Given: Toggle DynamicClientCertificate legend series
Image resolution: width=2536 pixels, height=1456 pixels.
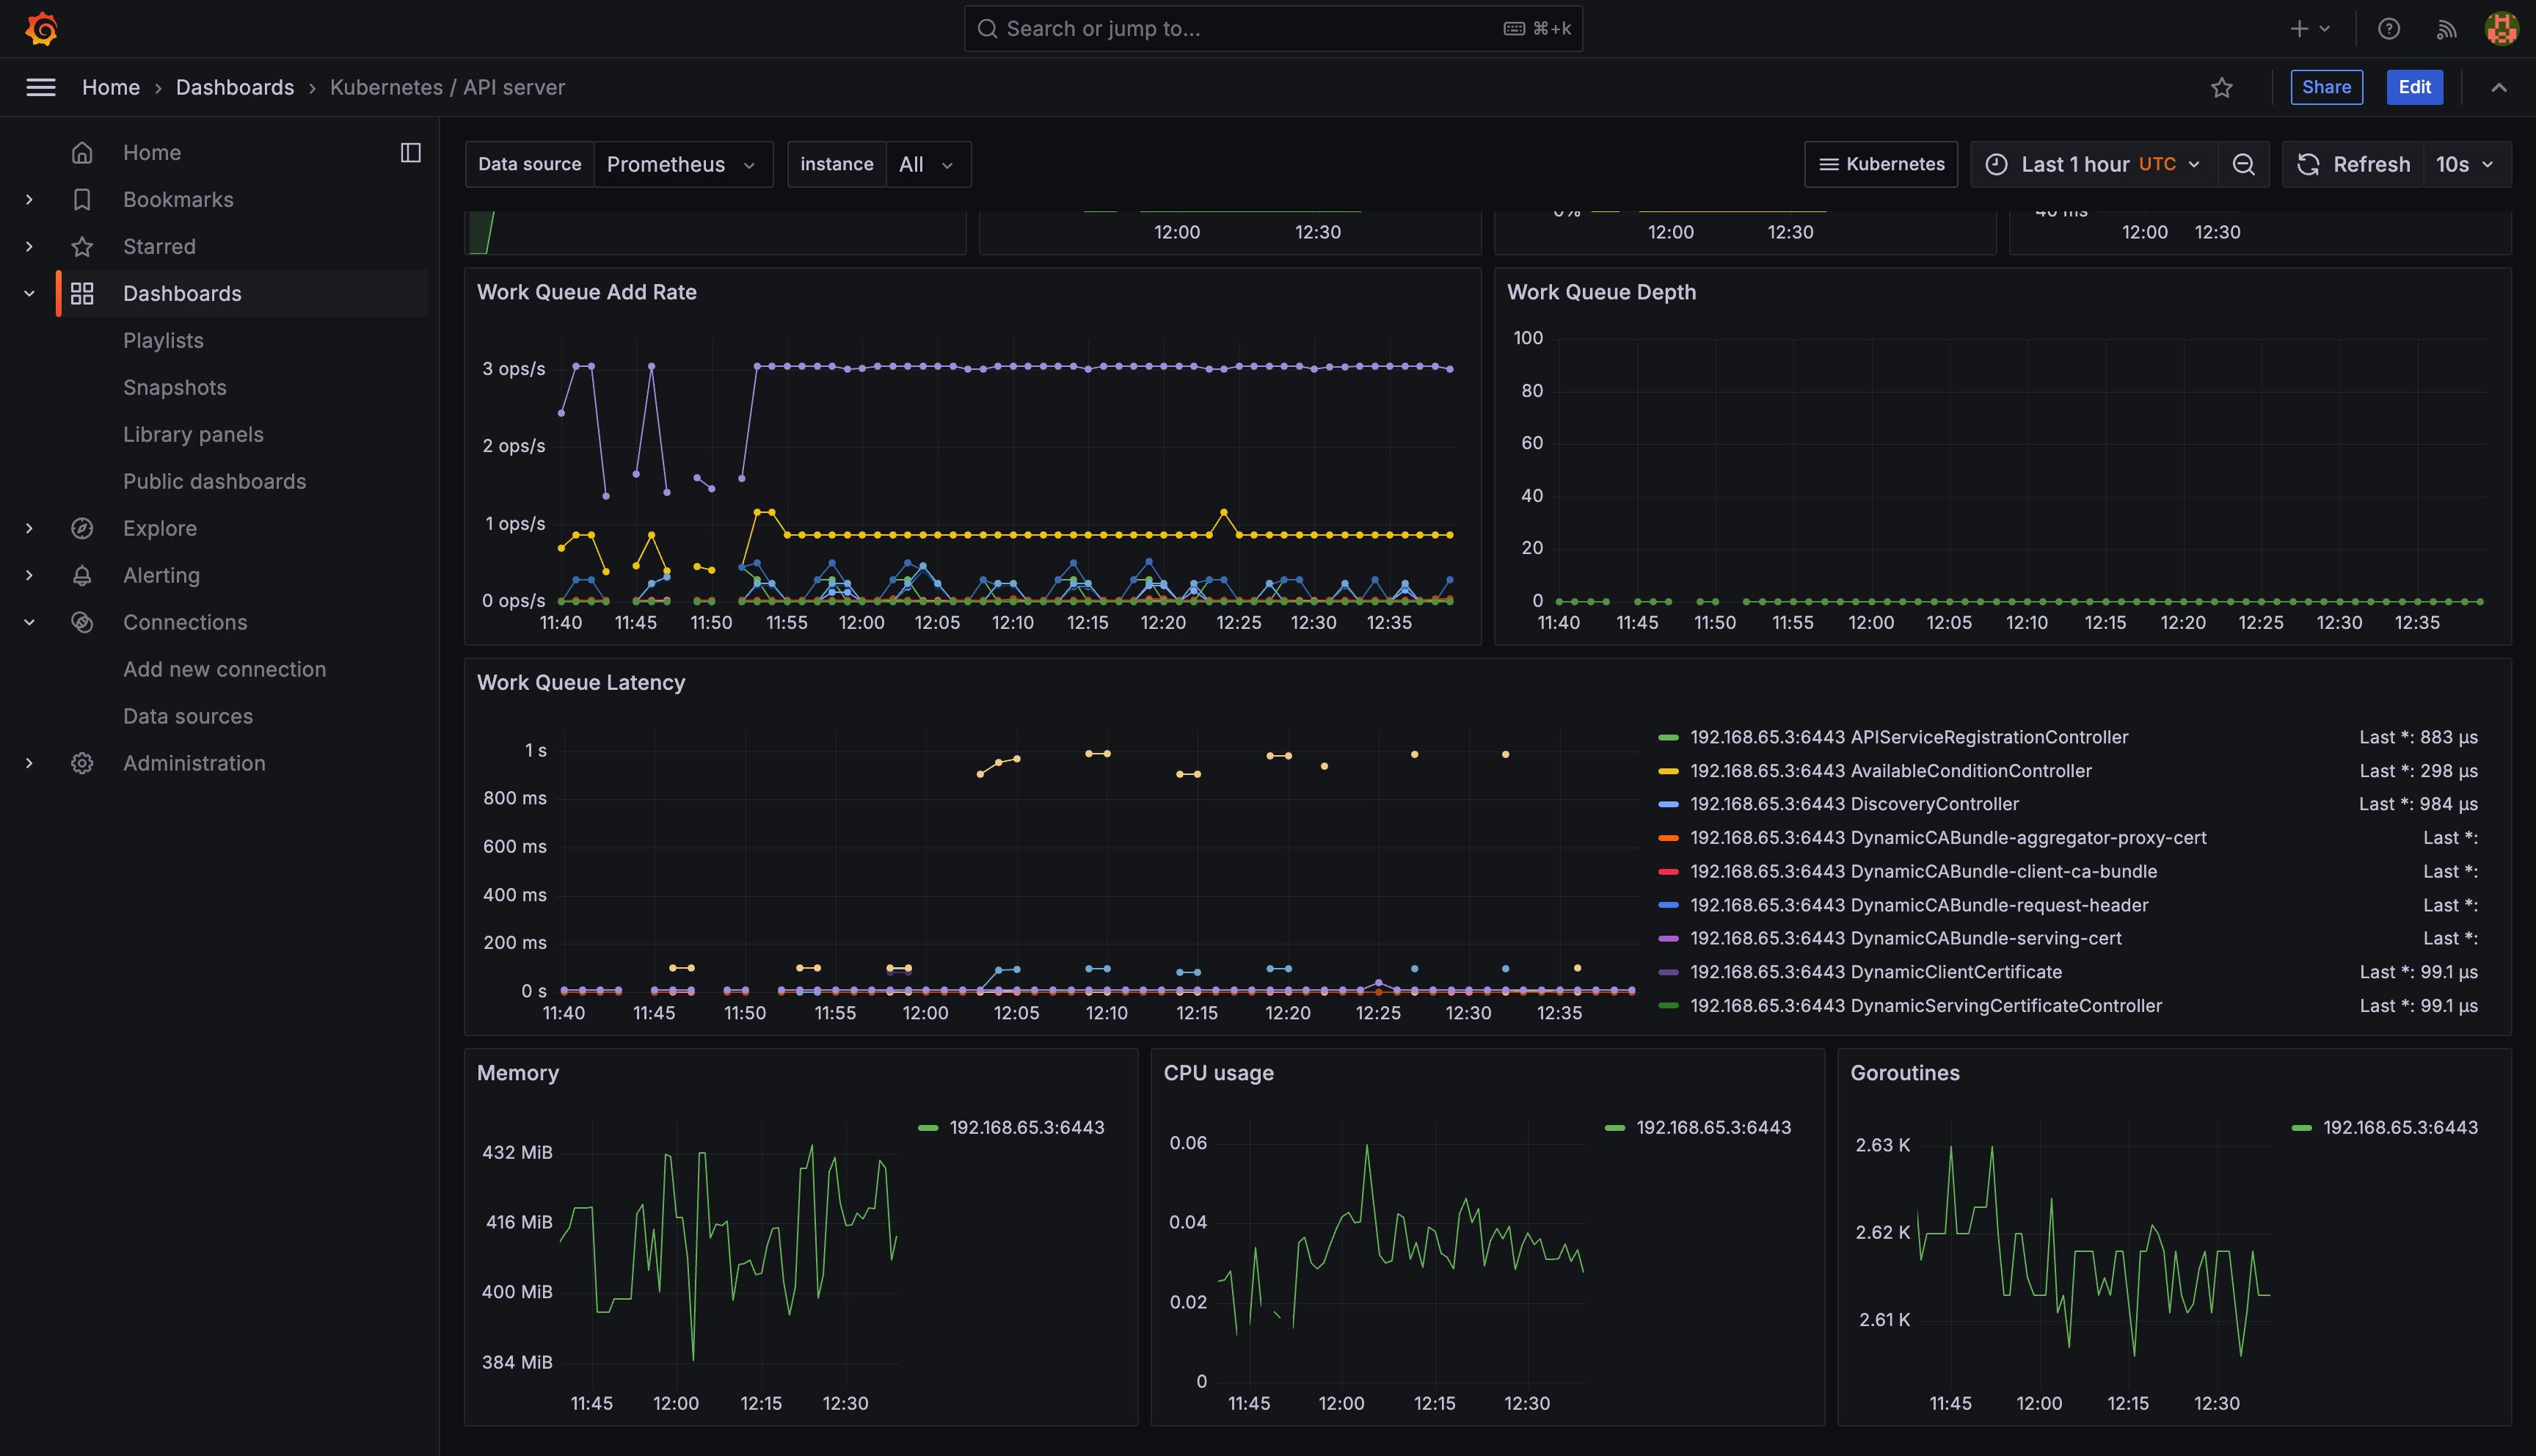Looking at the screenshot, I should click(x=1876, y=972).
